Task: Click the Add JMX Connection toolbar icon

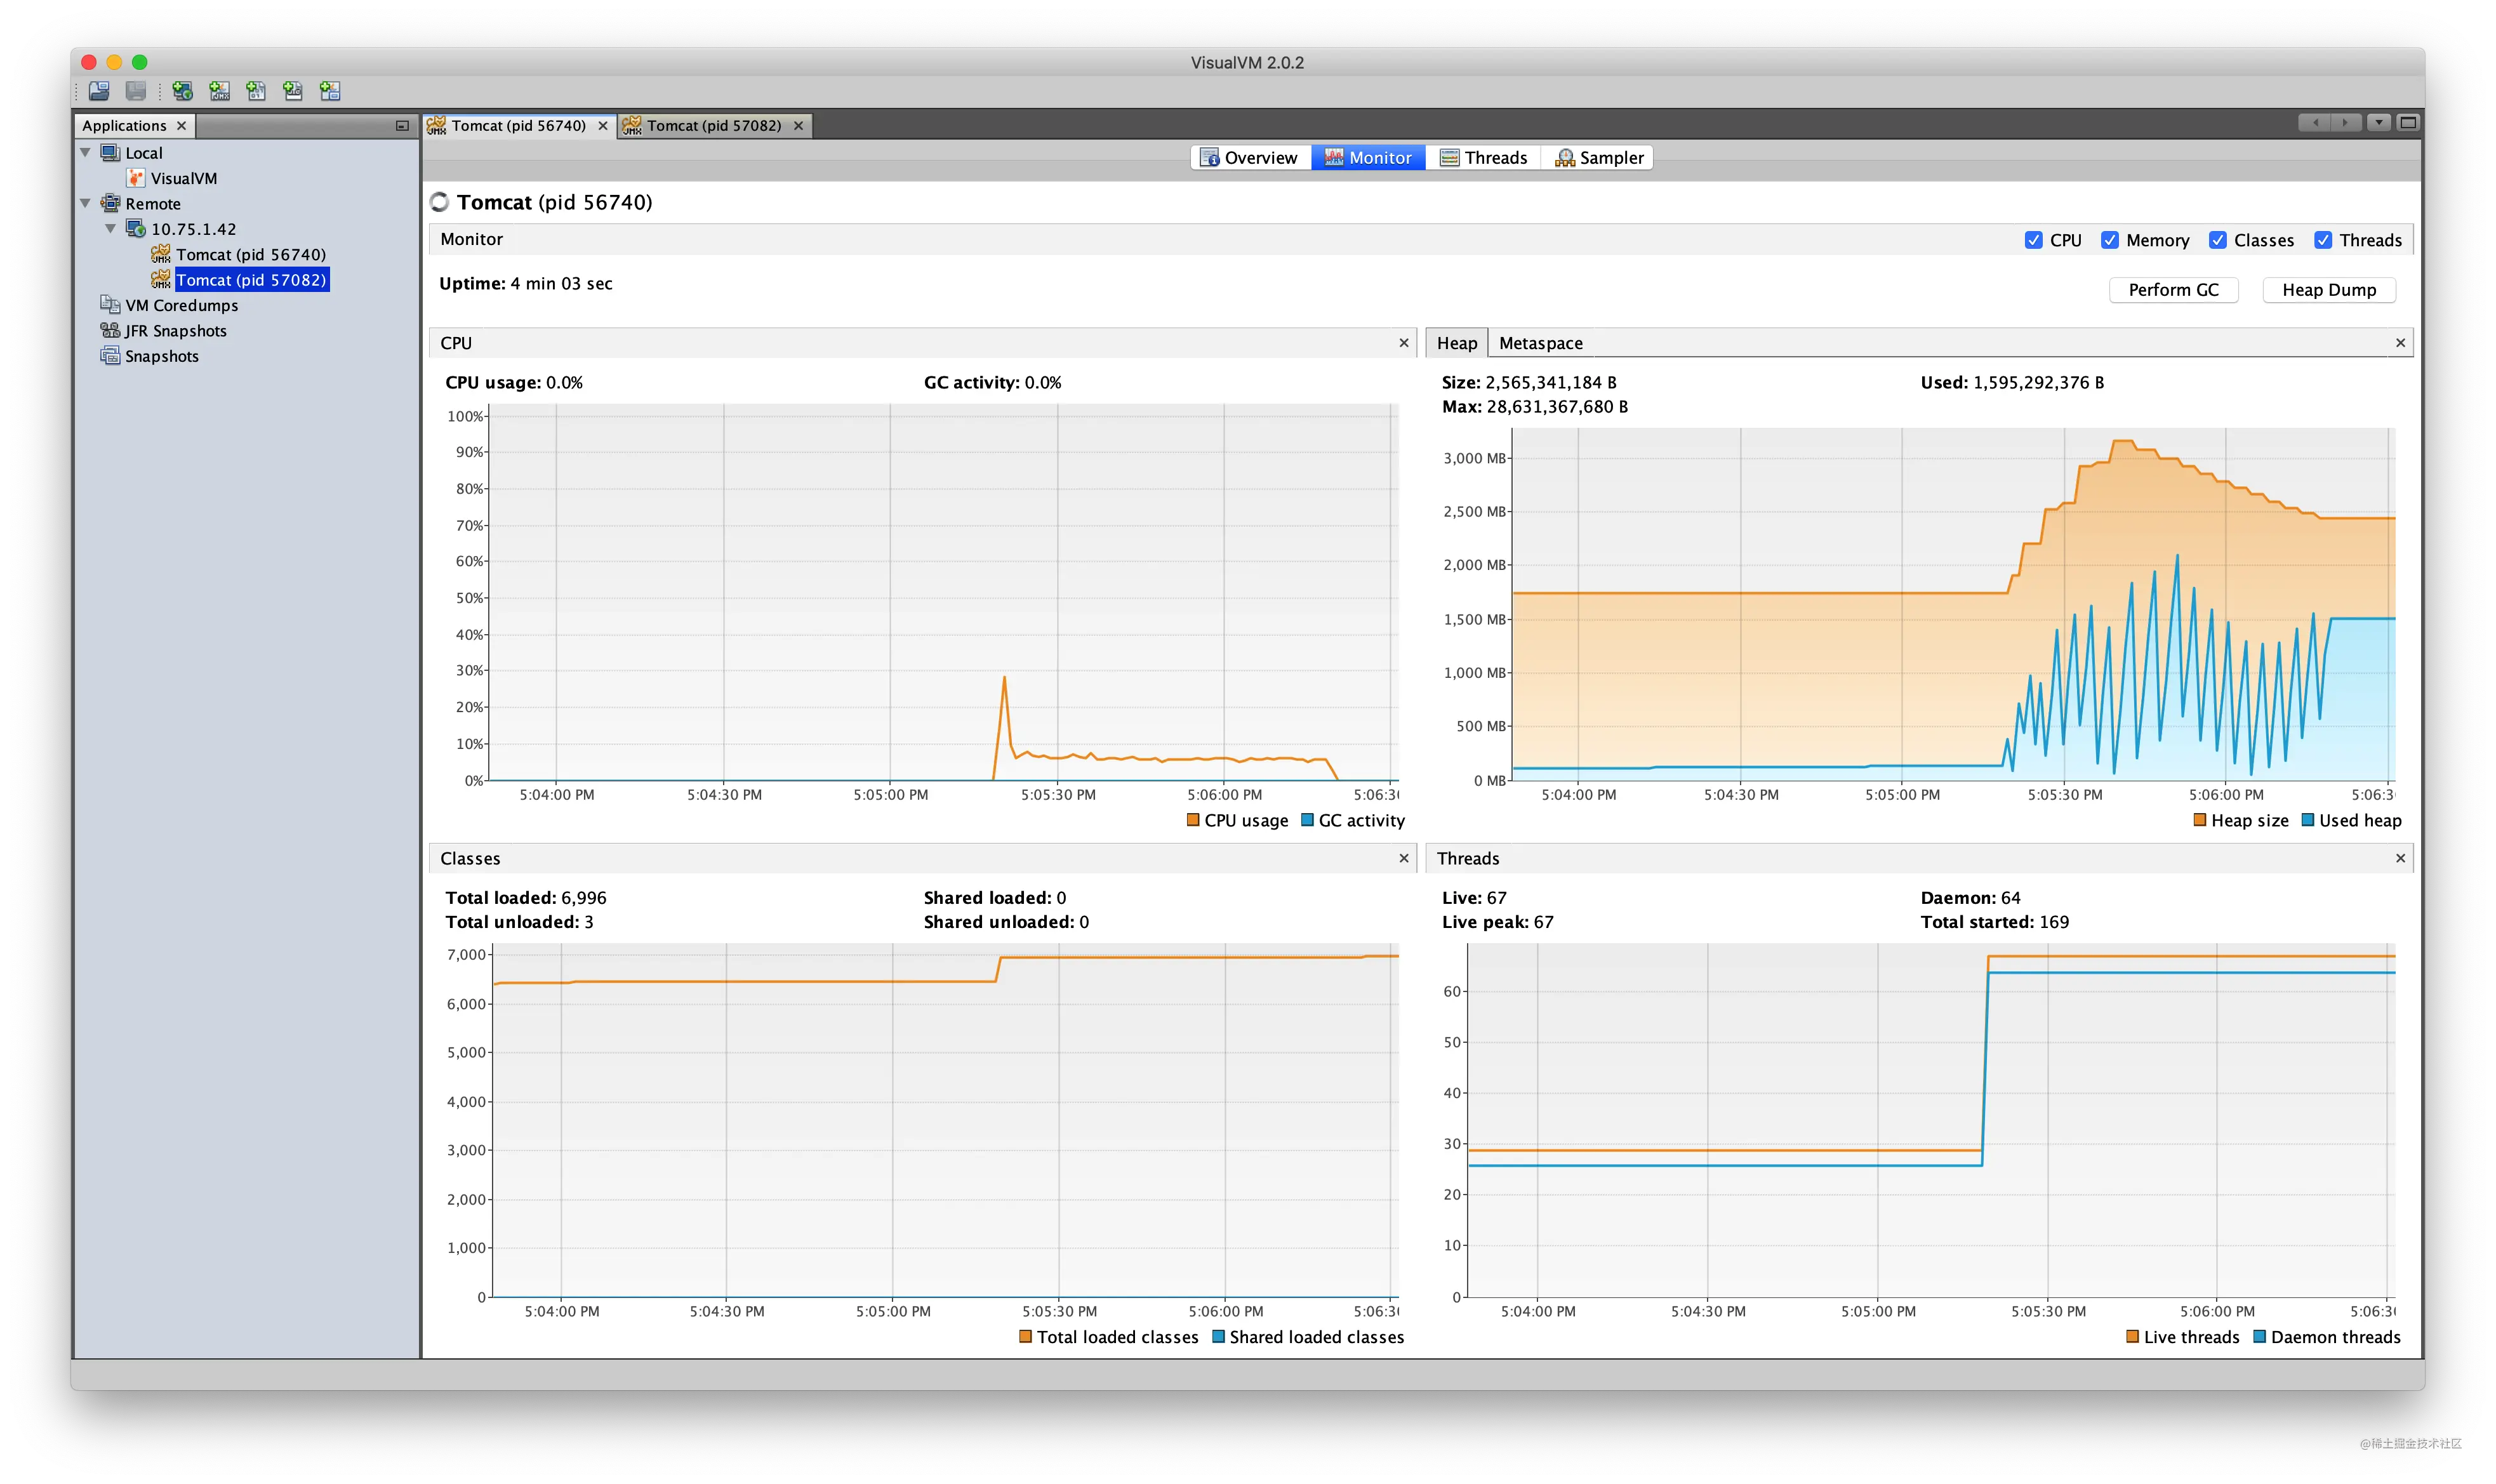Action: 219,91
